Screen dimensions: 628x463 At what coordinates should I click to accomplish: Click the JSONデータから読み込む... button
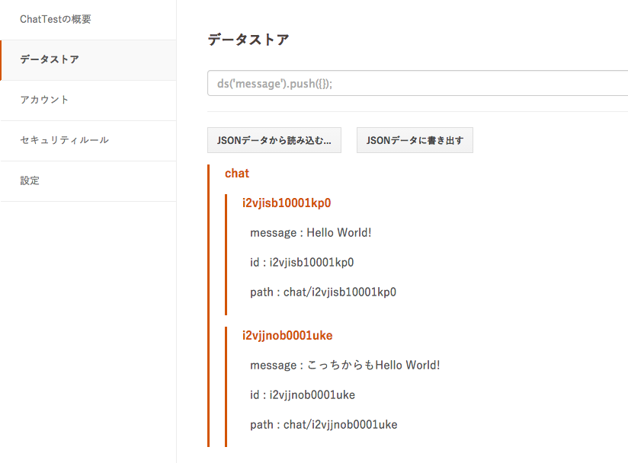274,140
